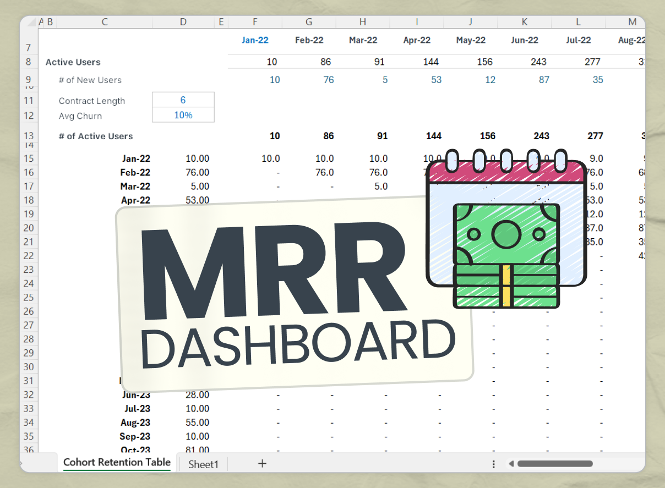
Task: Select the Contract Length input cell showing 6
Action: 183,100
